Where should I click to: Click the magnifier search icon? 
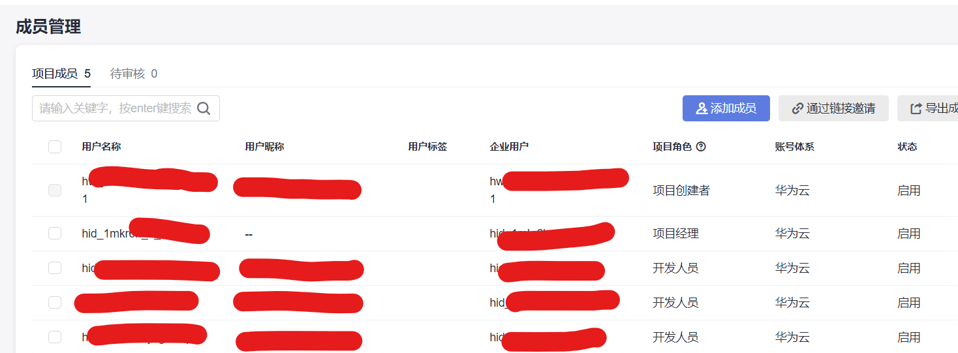pos(204,108)
